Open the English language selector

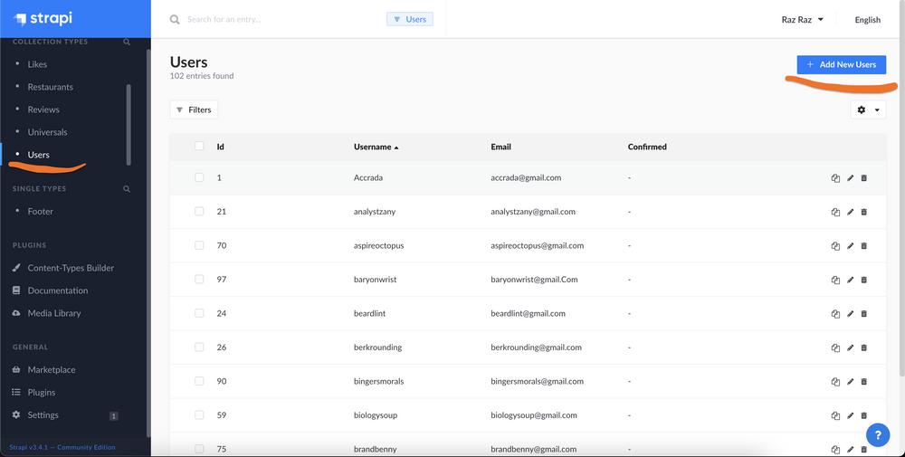coord(867,20)
